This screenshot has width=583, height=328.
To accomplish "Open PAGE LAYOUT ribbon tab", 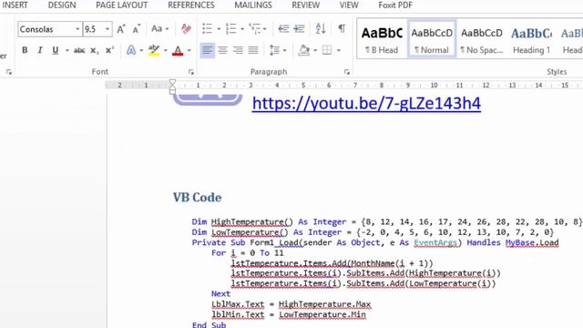I will (x=121, y=5).
